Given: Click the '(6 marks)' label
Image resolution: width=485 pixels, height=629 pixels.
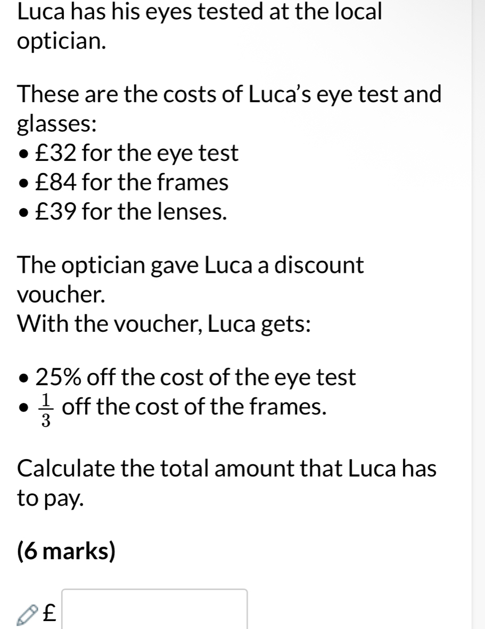Looking at the screenshot, I should coord(66,550).
